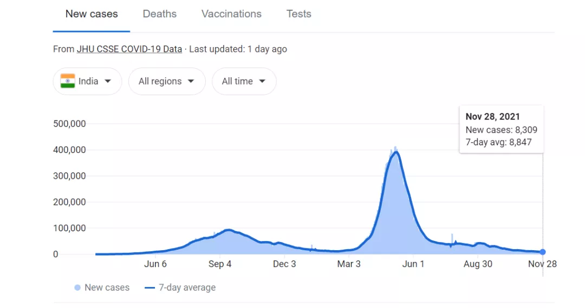Image resolution: width=585 pixels, height=308 pixels.
Task: Open the Vaccinations tab
Action: pos(231,14)
